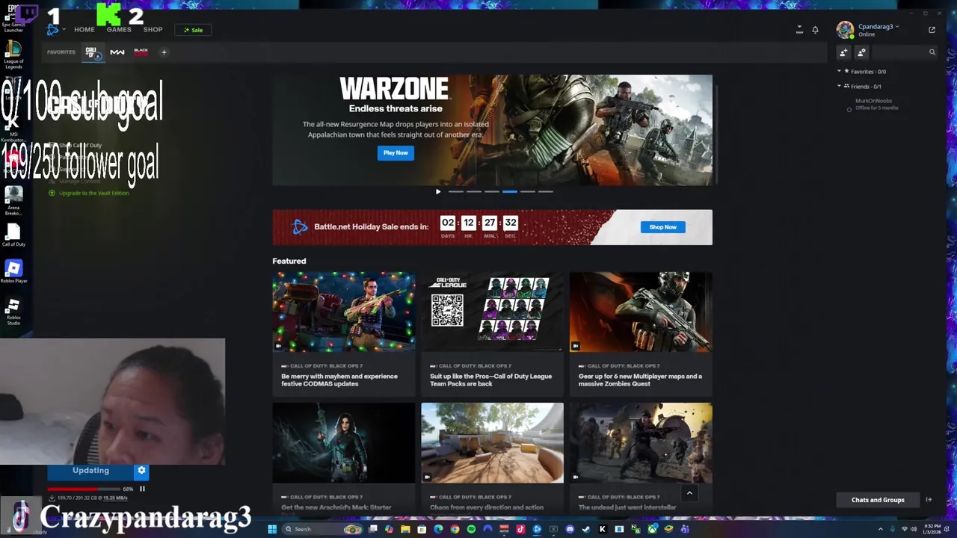Open Discord from the taskbar
This screenshot has height=538, width=957.
pos(570,529)
